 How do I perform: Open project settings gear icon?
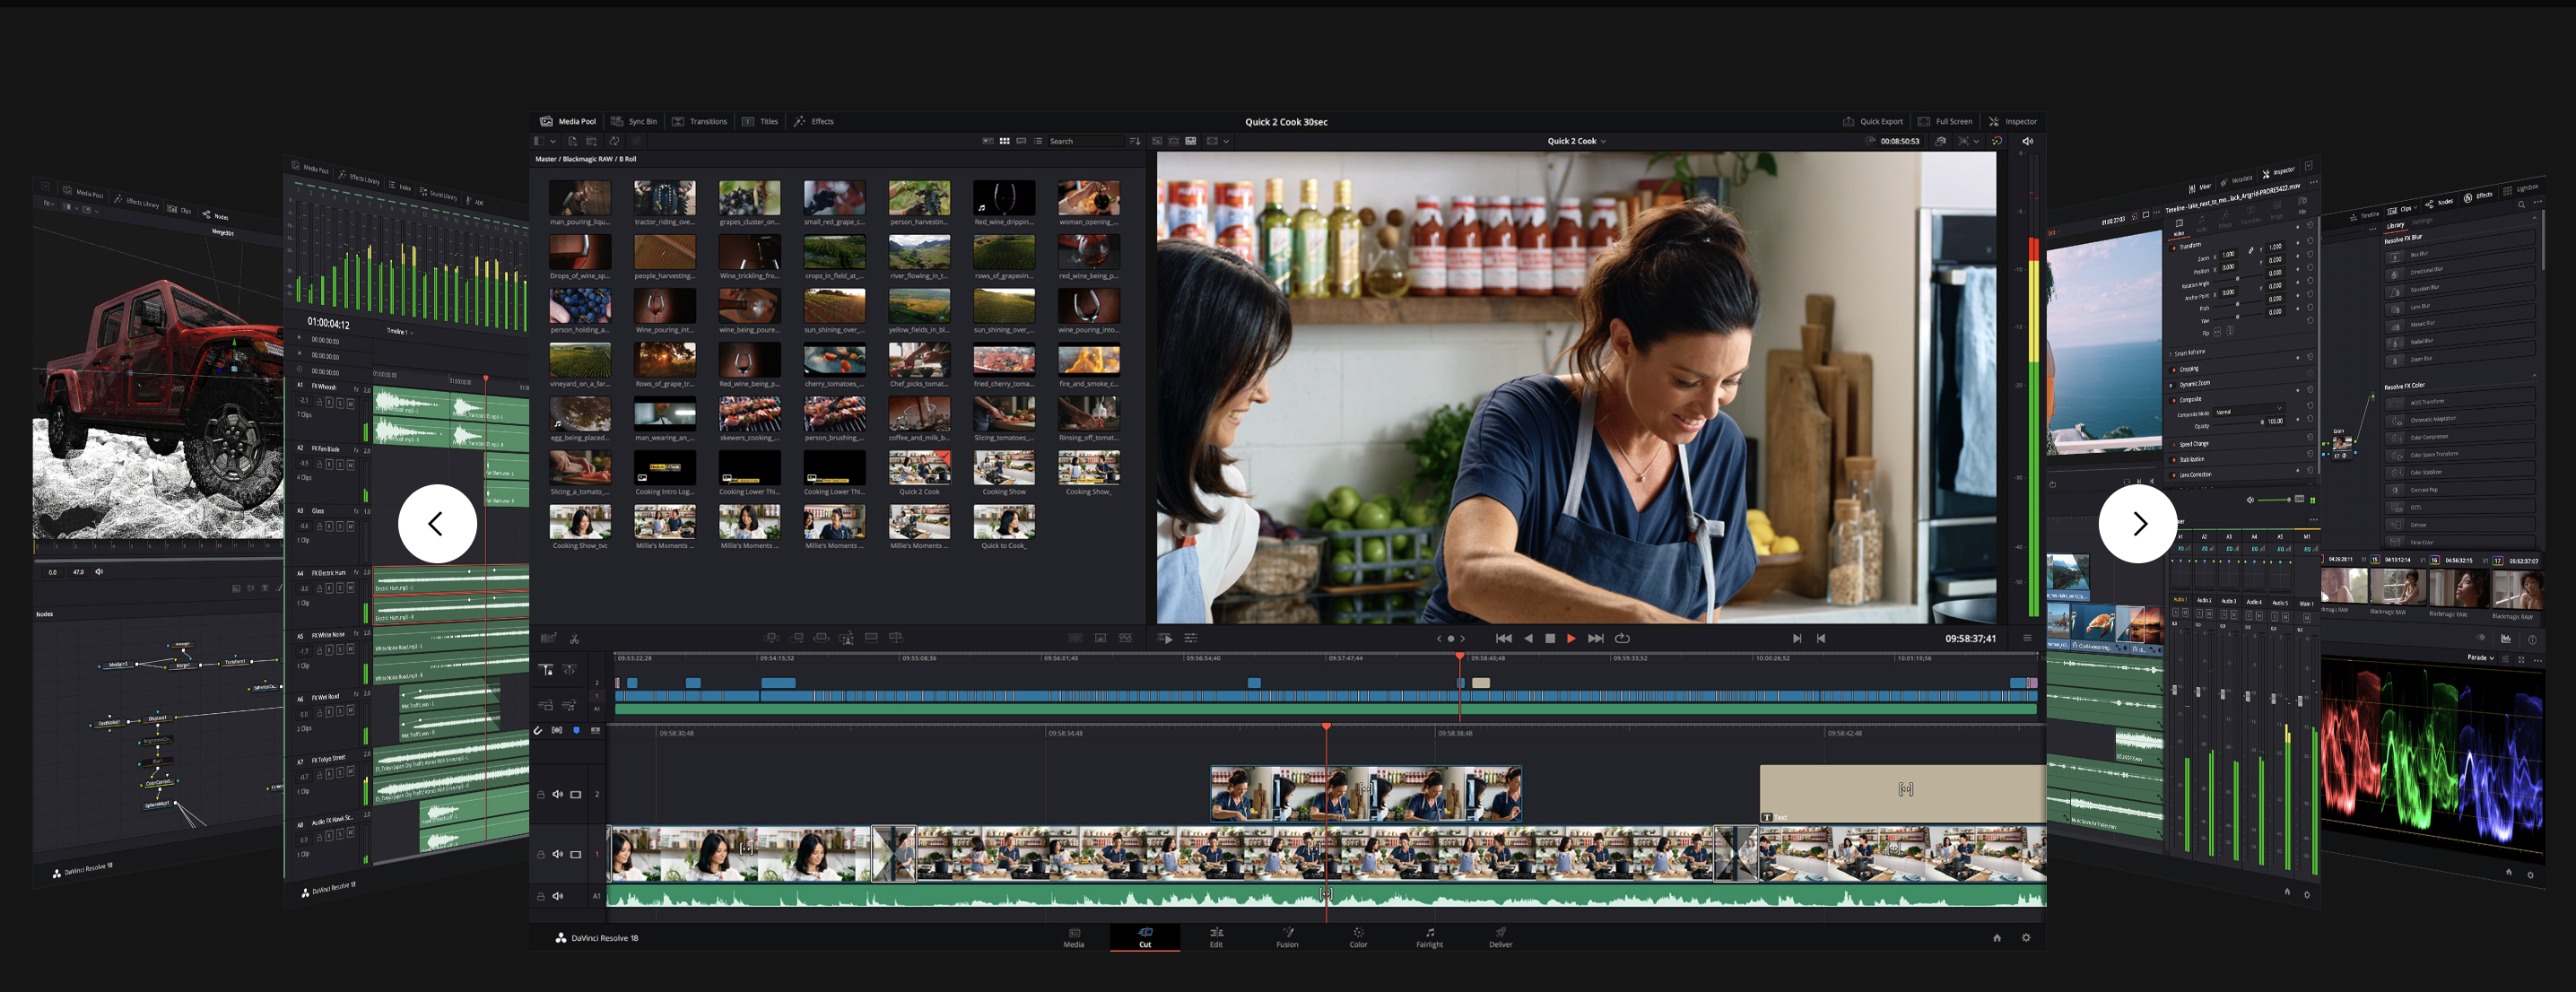2026,938
